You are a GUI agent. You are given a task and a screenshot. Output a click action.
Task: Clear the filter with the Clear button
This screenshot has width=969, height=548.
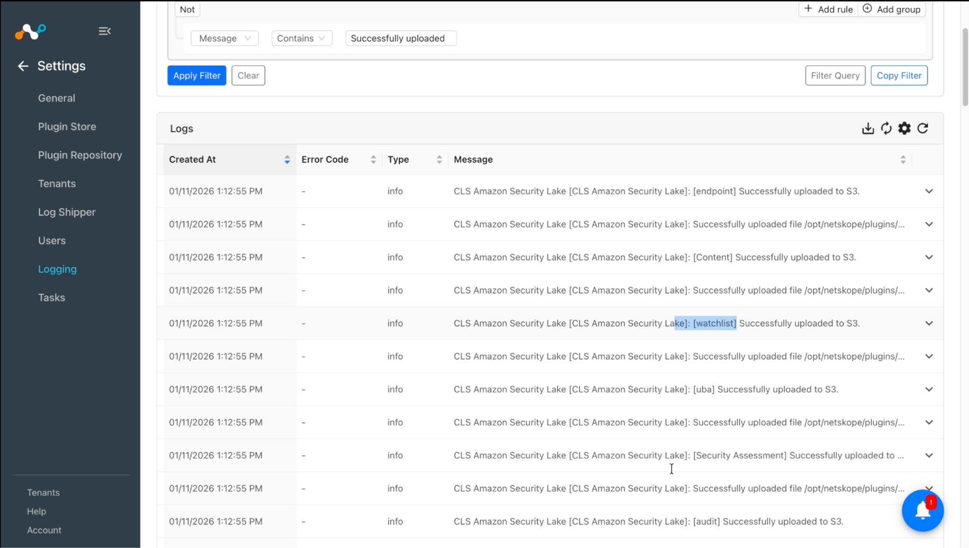click(248, 76)
